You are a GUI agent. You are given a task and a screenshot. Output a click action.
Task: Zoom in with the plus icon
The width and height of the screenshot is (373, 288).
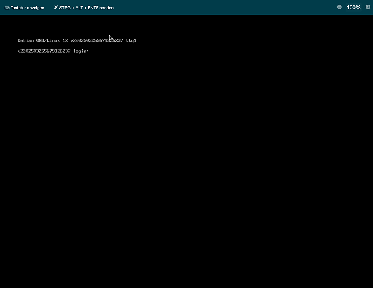(x=368, y=7)
